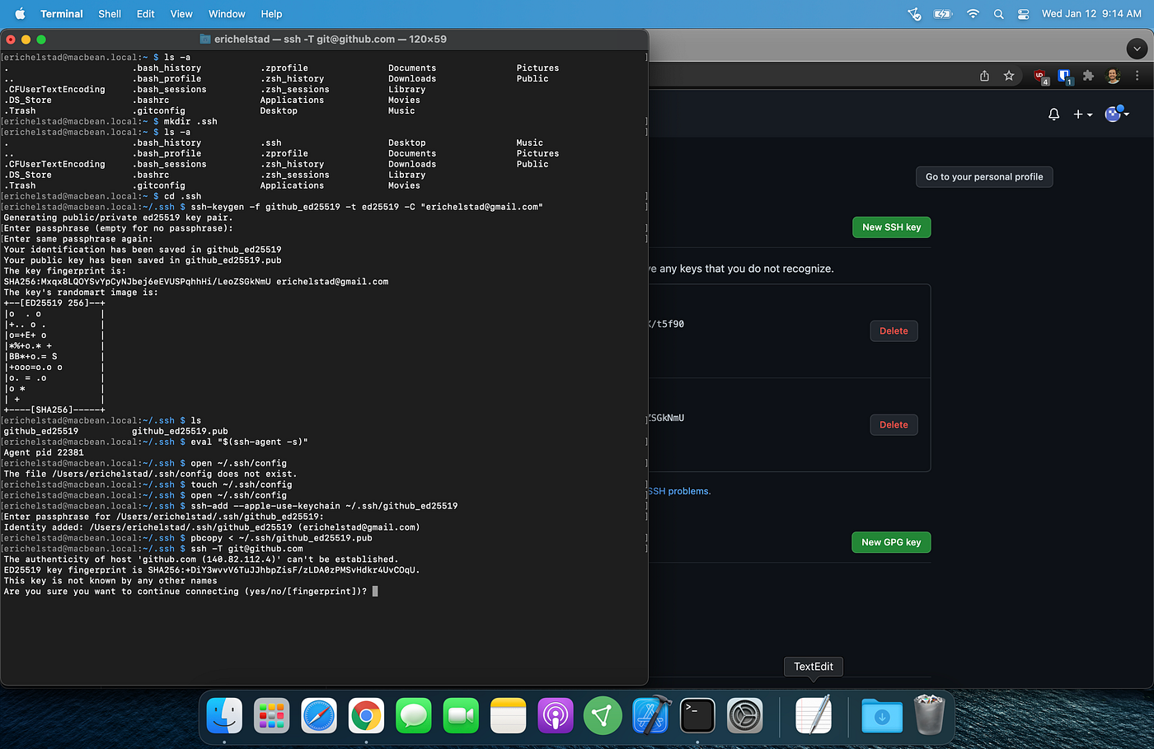
Task: Open the Terminal application menu
Action: click(x=62, y=14)
